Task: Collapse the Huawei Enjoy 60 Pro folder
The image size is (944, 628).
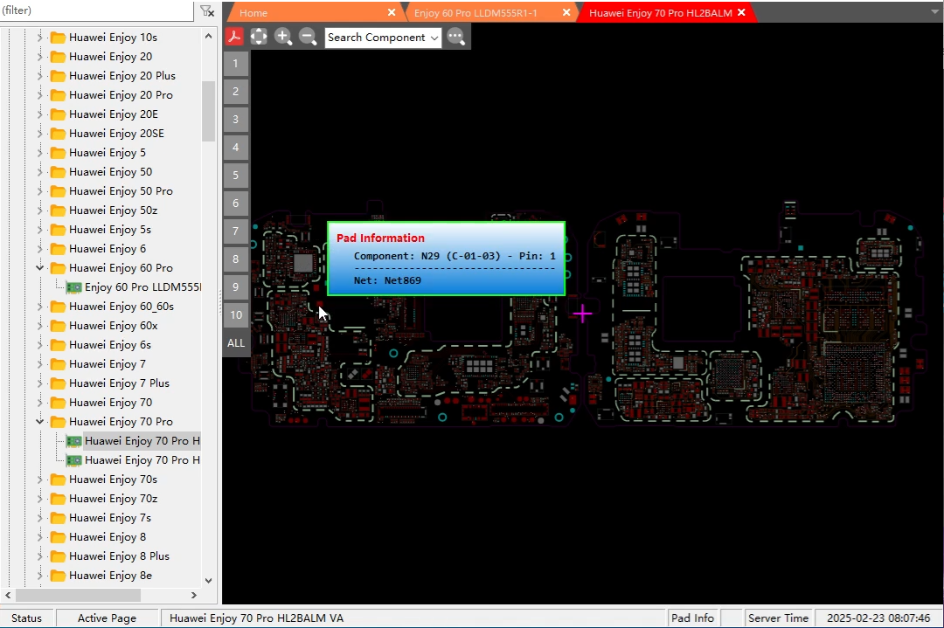Action: 39,267
